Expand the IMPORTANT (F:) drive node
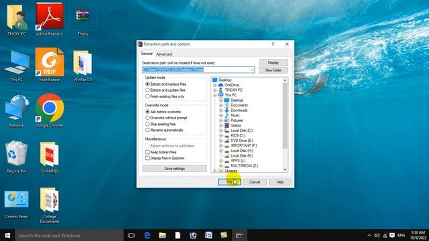 pyautogui.click(x=221, y=146)
